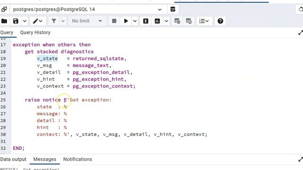Click pg_exception_detail on line 21

click(101, 72)
